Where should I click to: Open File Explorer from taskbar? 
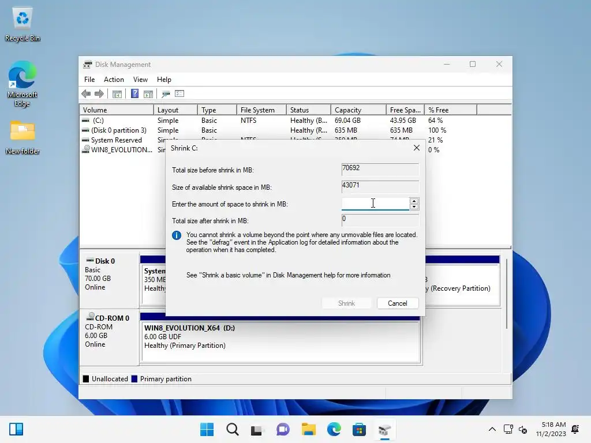[x=308, y=429]
